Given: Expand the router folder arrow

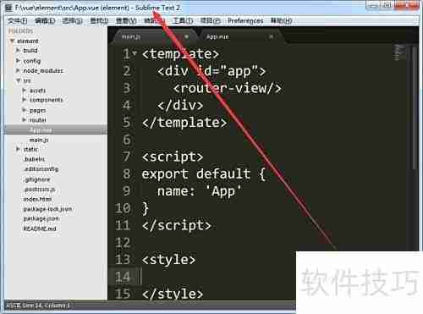Looking at the screenshot, I should pos(25,120).
